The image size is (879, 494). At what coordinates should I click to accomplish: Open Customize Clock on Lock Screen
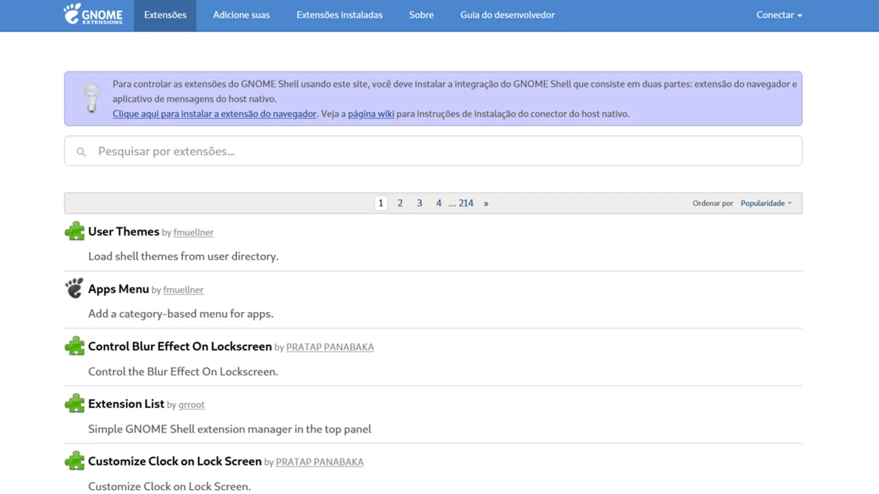pyautogui.click(x=175, y=462)
